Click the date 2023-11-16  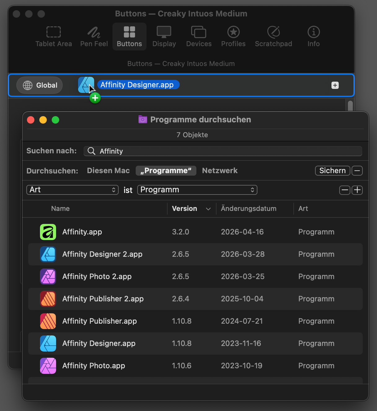point(241,343)
